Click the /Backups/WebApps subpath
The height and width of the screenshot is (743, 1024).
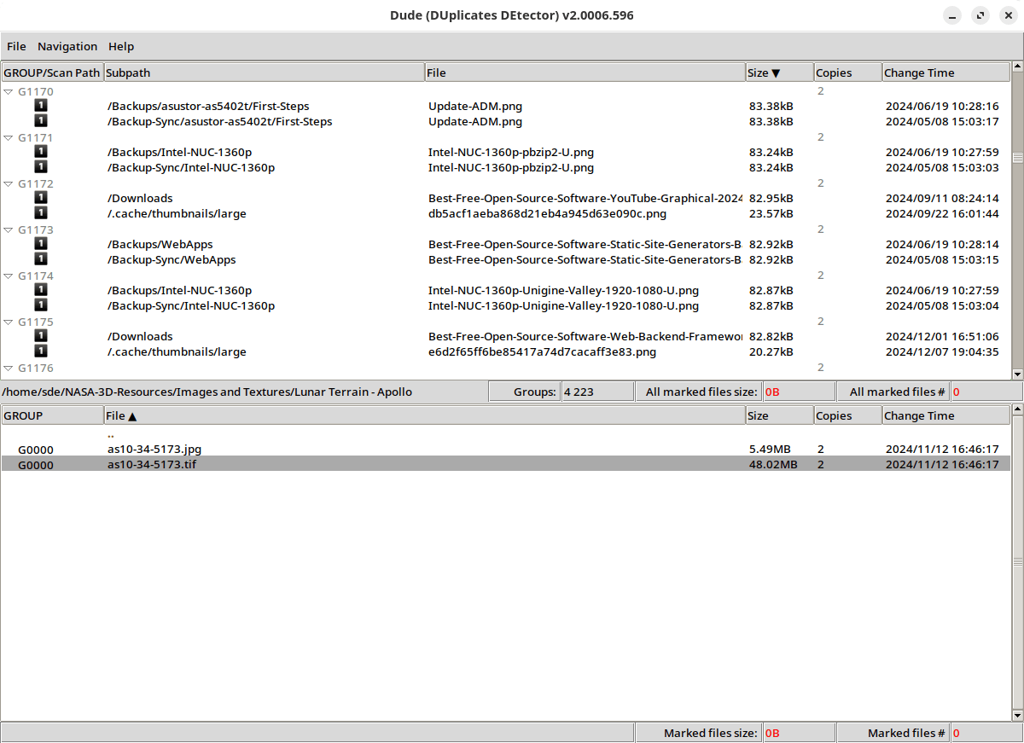pyautogui.click(x=160, y=244)
